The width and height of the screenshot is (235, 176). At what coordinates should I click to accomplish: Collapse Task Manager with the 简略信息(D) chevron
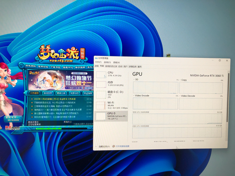(96, 146)
